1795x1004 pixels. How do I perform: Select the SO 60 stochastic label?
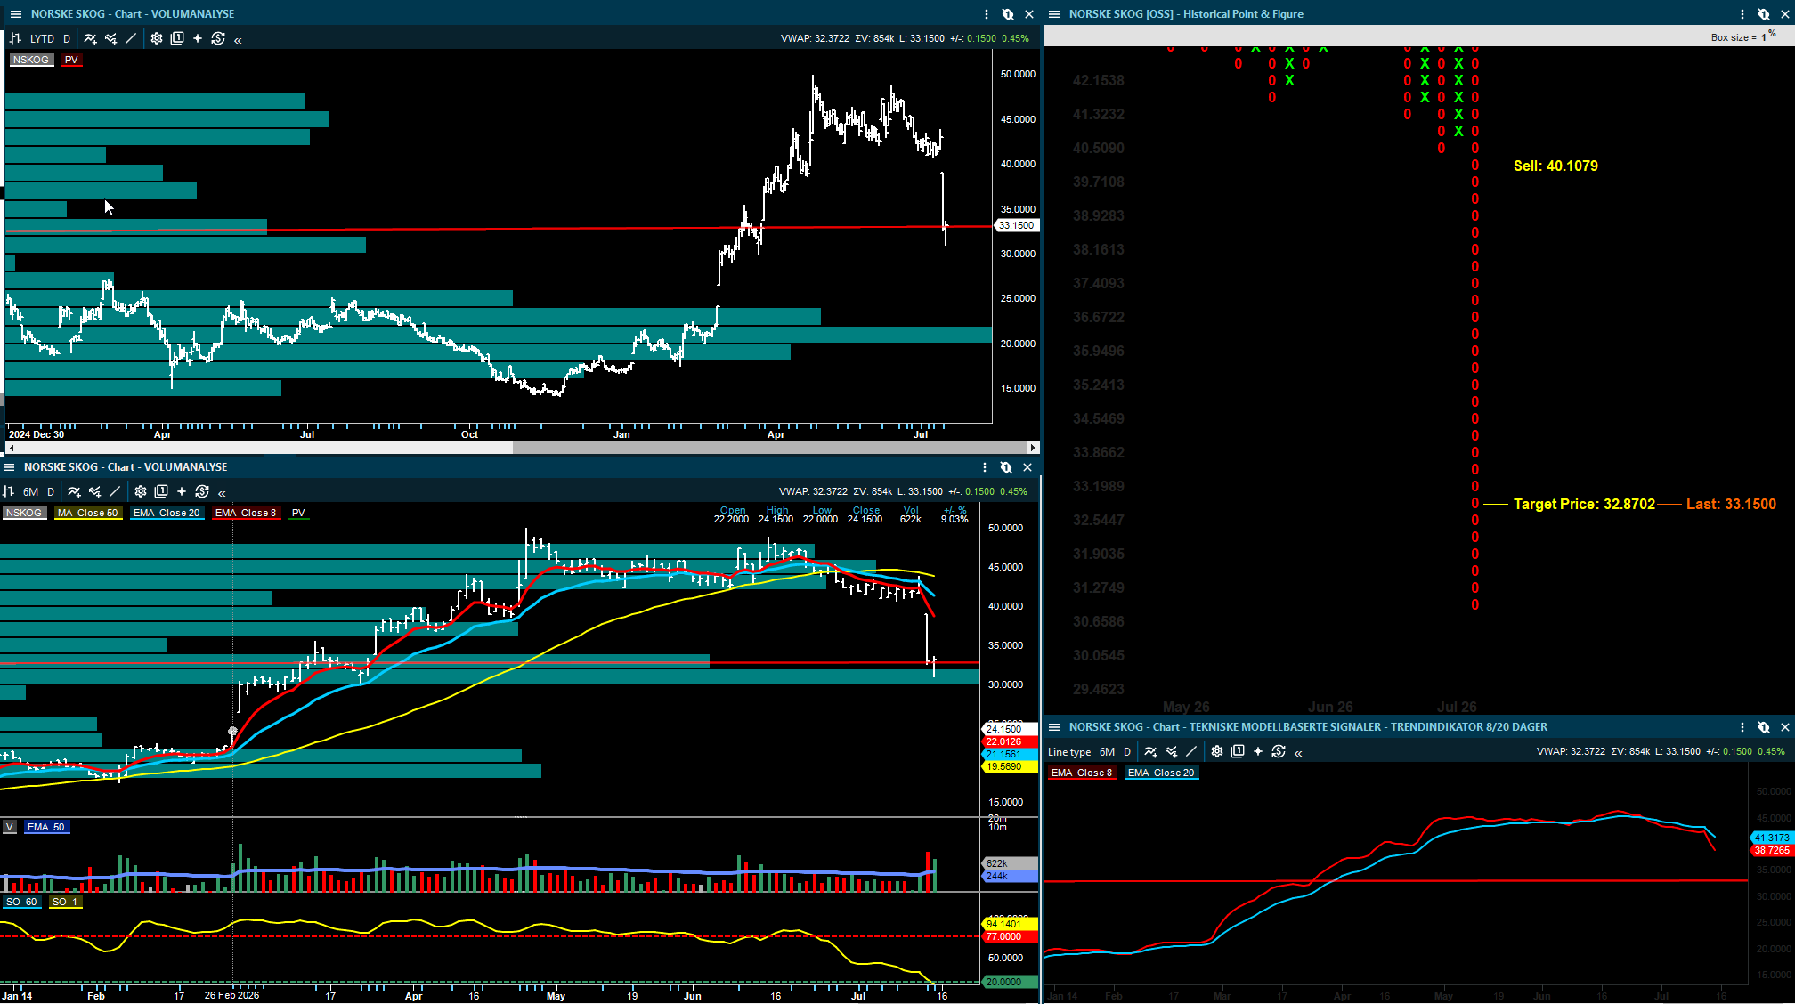click(x=21, y=902)
